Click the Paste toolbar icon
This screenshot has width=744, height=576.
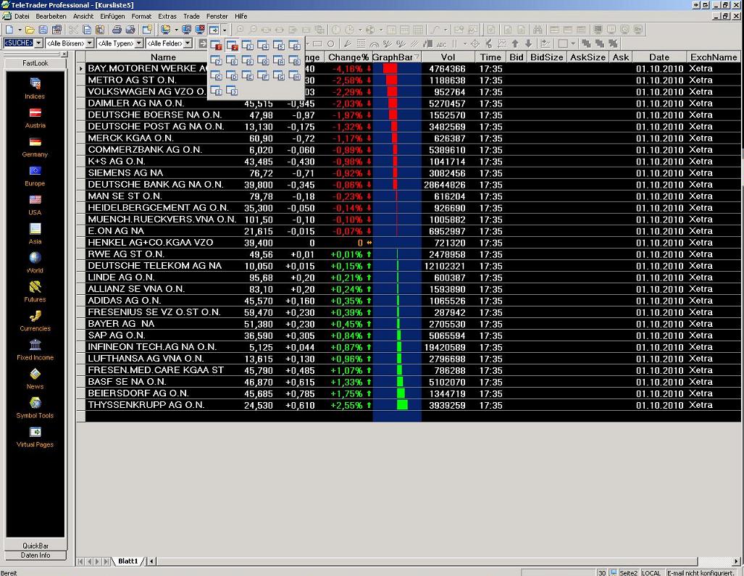100,30
